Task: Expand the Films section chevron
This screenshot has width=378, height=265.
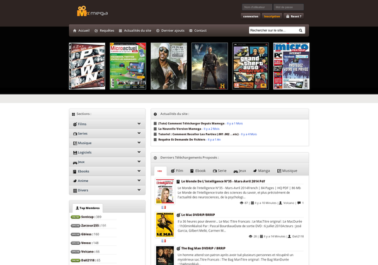Action: click(x=139, y=124)
